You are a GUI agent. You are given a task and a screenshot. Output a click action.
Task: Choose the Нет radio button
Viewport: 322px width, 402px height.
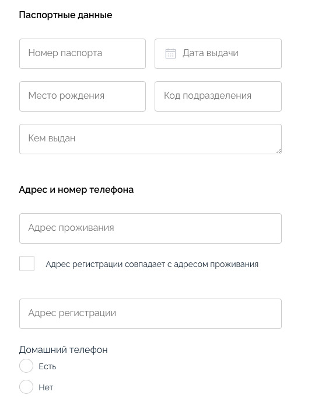pyautogui.click(x=26, y=387)
